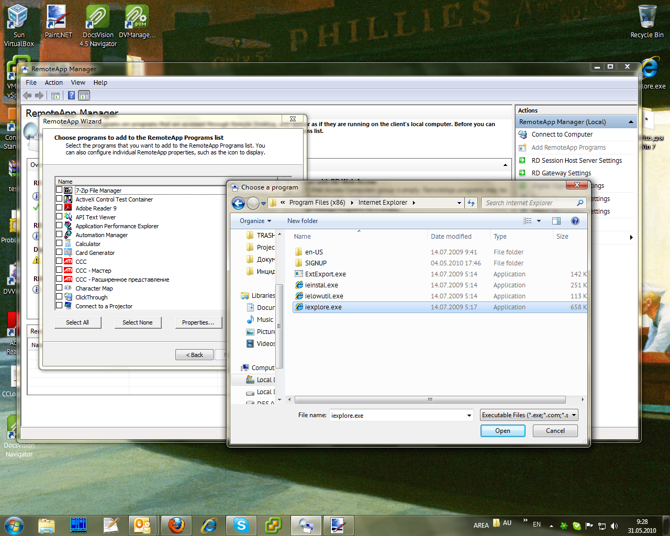The height and width of the screenshot is (536, 670).
Task: Check the API Text Viewer checkbox
Action: click(x=59, y=217)
